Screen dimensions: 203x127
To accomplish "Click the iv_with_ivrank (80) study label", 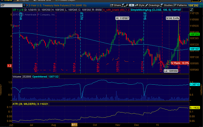I will coord(114,10).
